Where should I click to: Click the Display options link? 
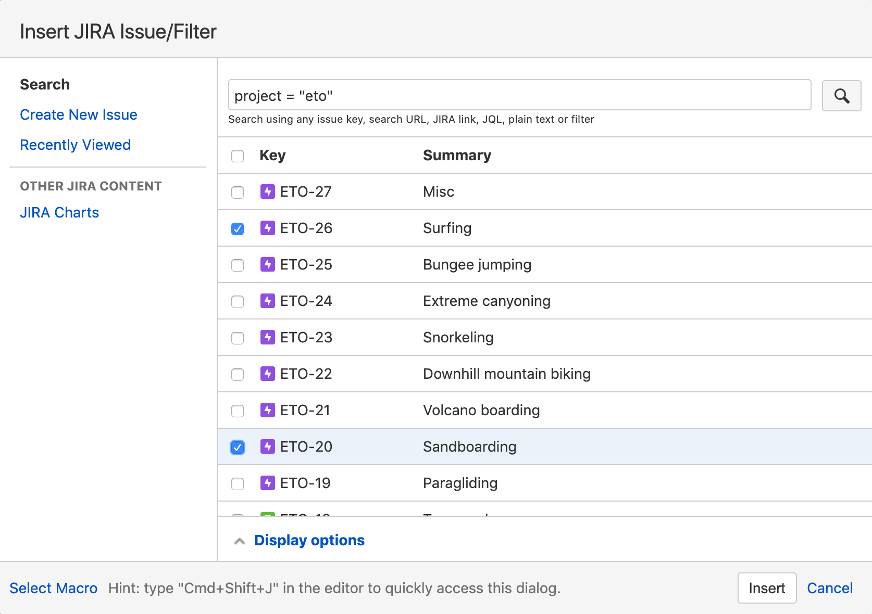(309, 540)
